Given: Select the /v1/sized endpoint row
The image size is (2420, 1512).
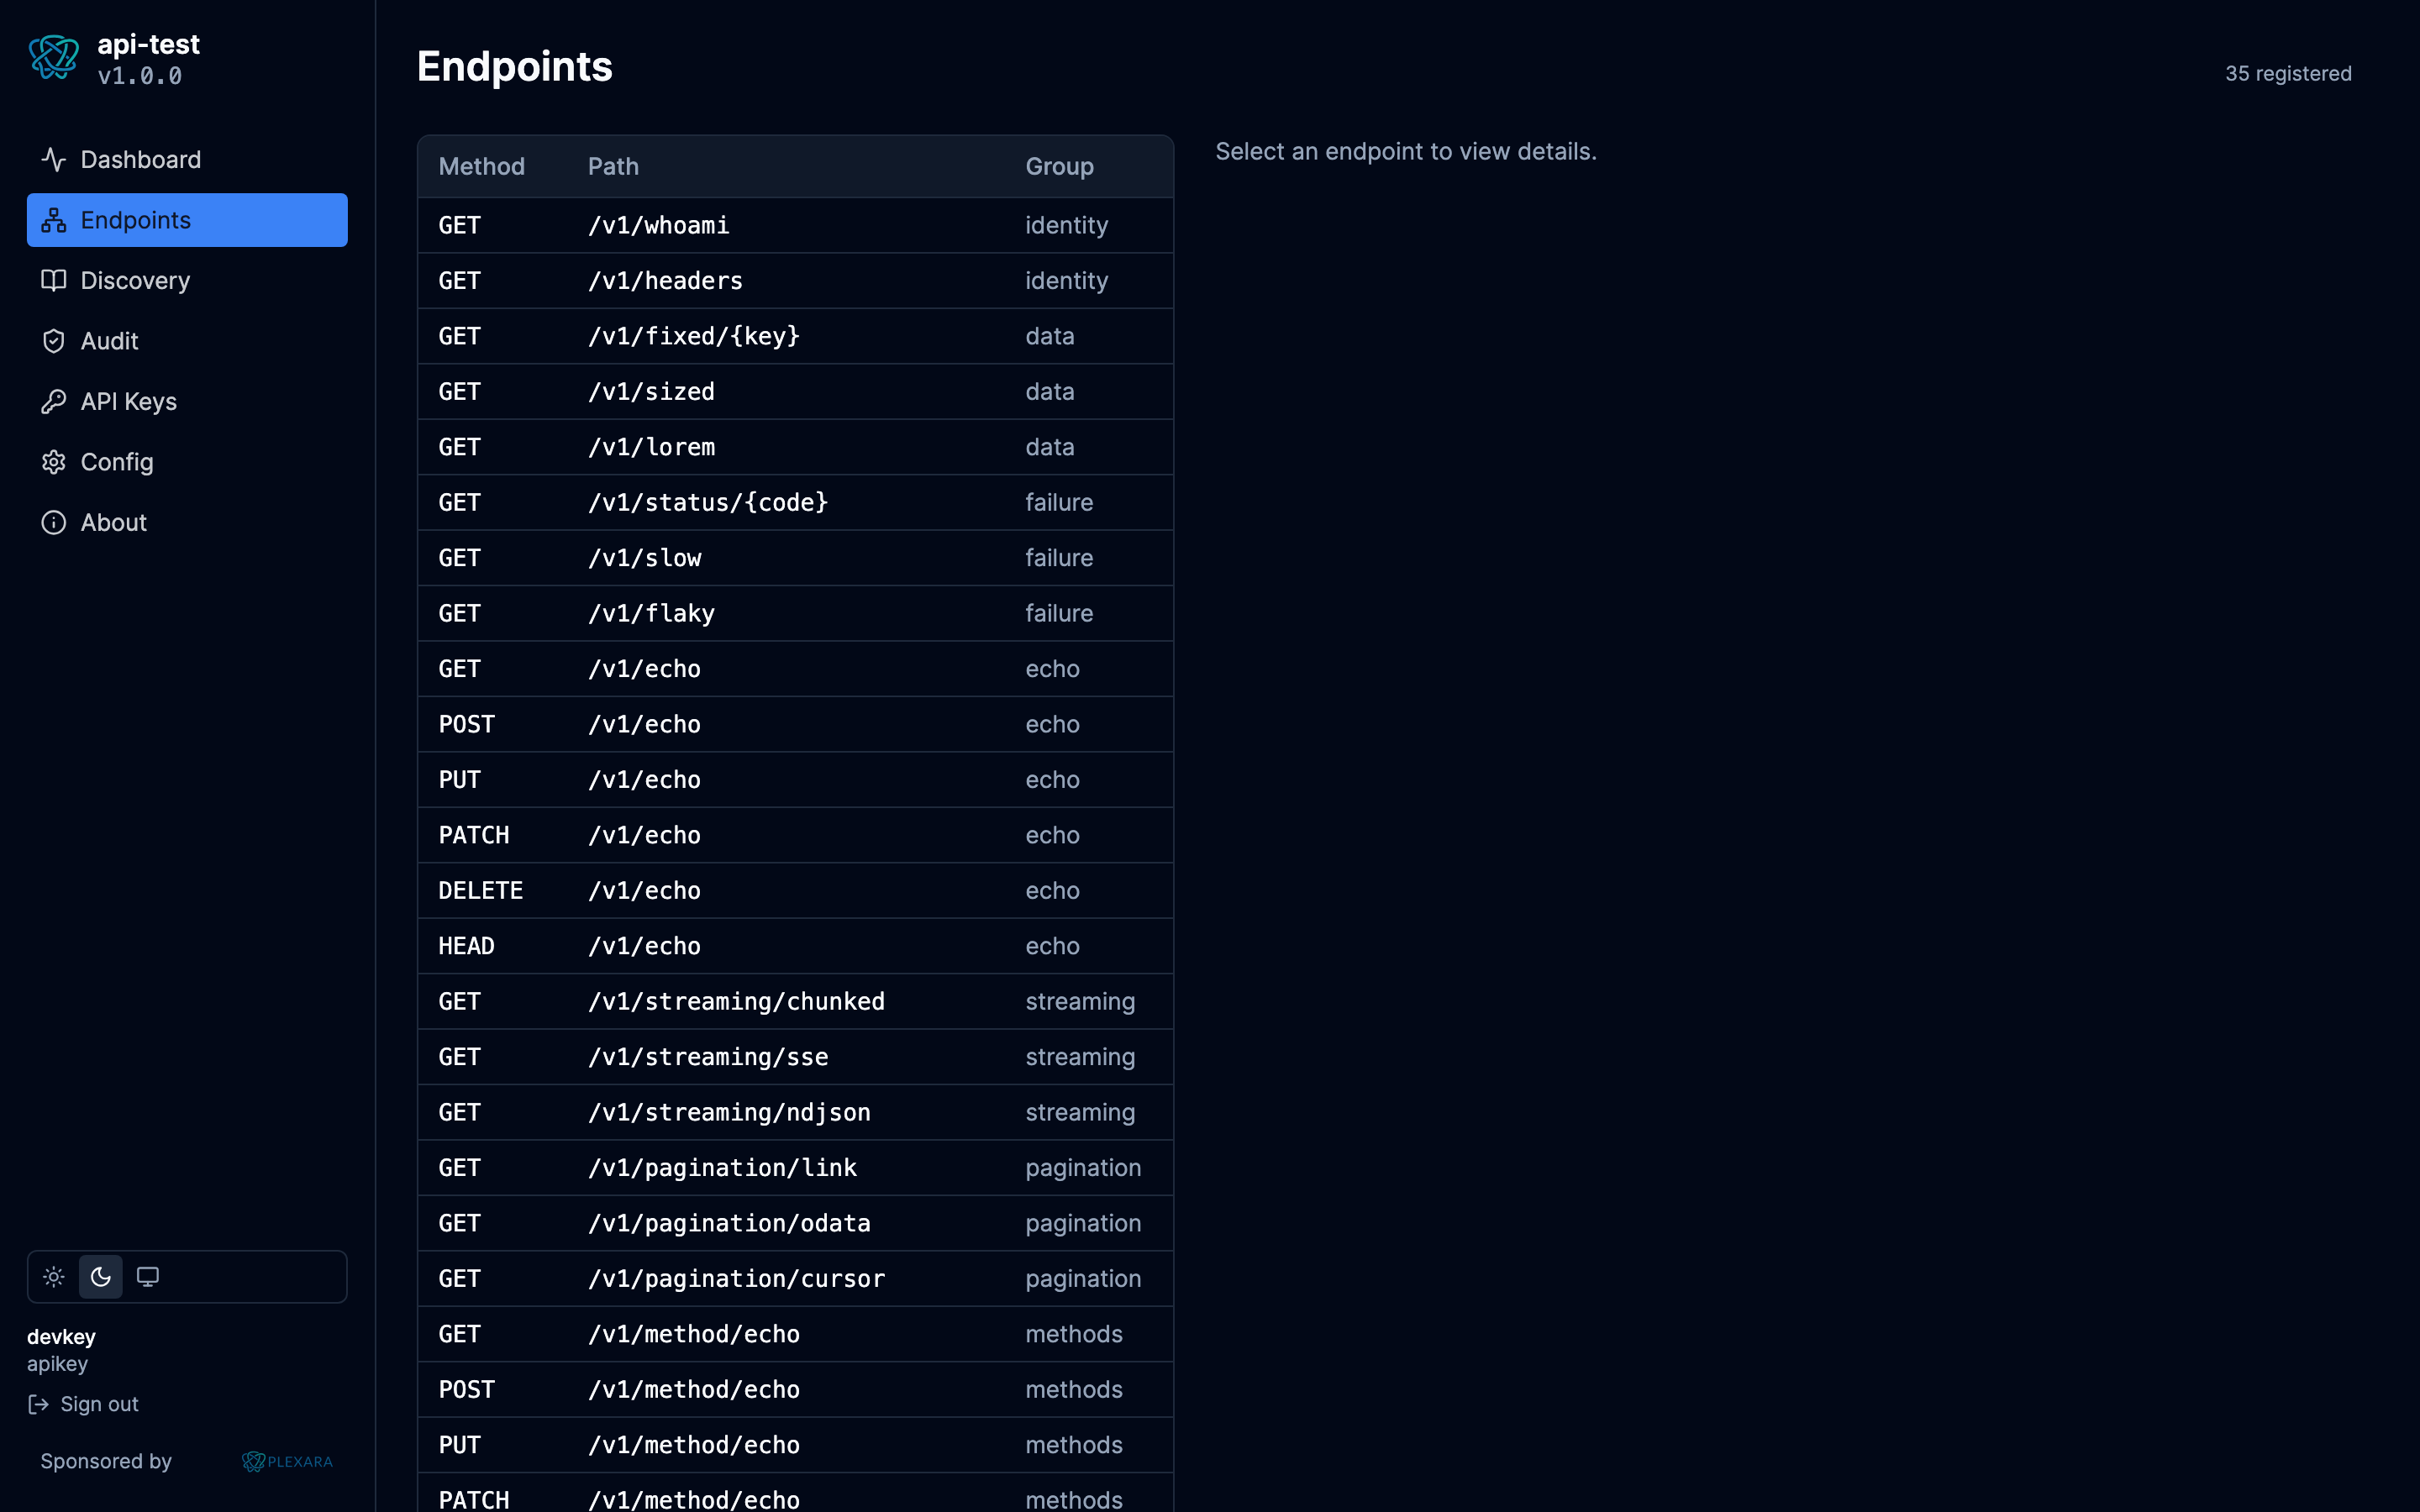Looking at the screenshot, I should [795, 392].
